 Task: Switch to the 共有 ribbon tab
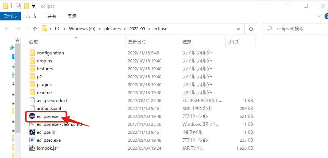(52, 16)
